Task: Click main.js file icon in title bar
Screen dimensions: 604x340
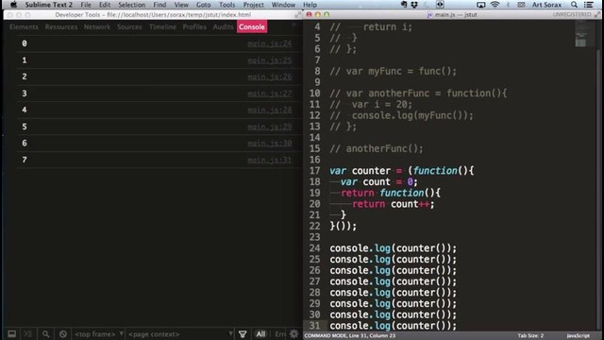Action: [x=430, y=15]
